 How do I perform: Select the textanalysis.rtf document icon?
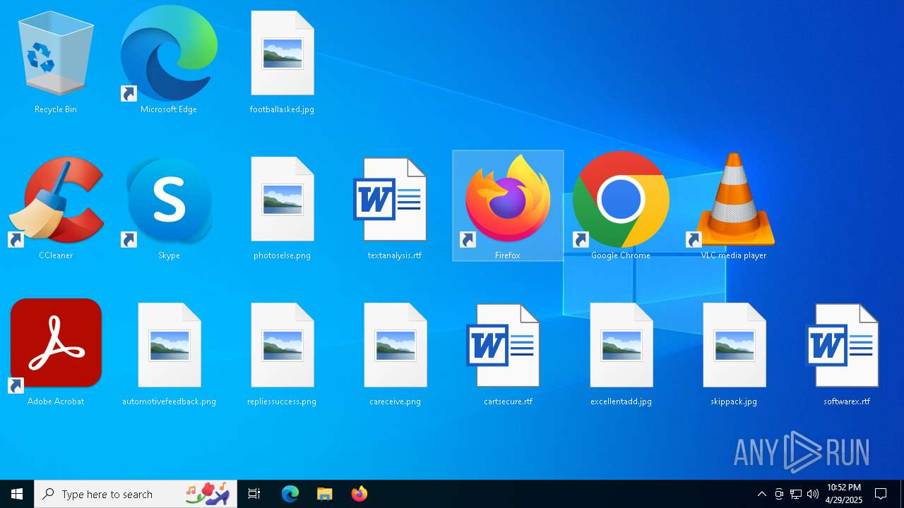click(395, 208)
